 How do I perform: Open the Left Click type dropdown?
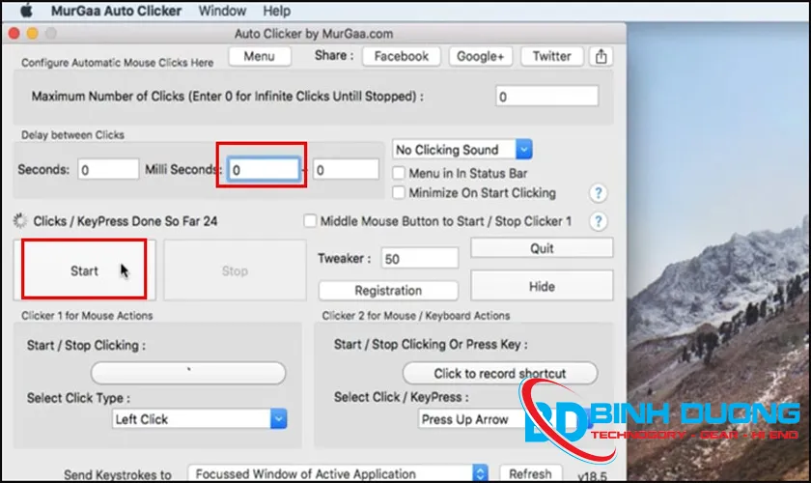click(x=200, y=419)
